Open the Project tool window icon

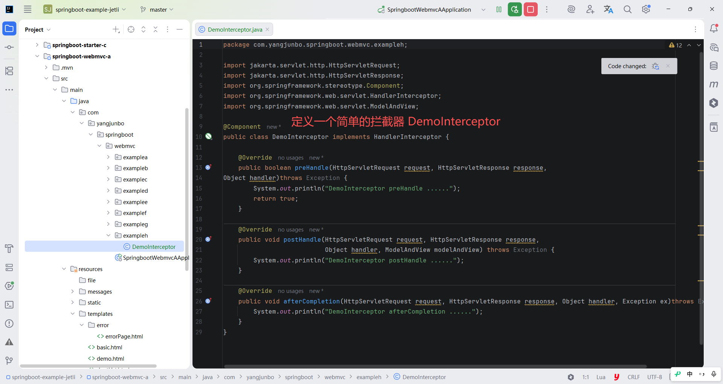9,29
